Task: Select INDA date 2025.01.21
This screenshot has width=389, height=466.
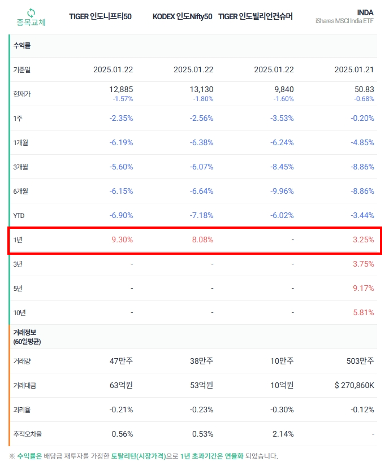Action: pos(354,69)
